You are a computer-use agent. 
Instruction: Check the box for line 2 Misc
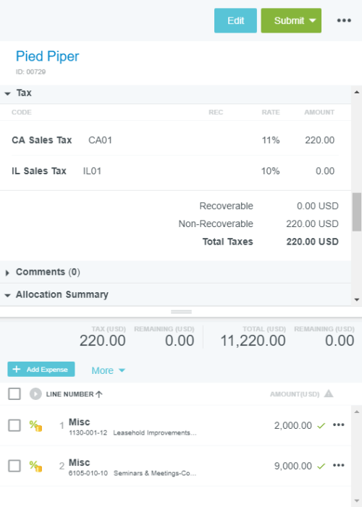pos(14,466)
